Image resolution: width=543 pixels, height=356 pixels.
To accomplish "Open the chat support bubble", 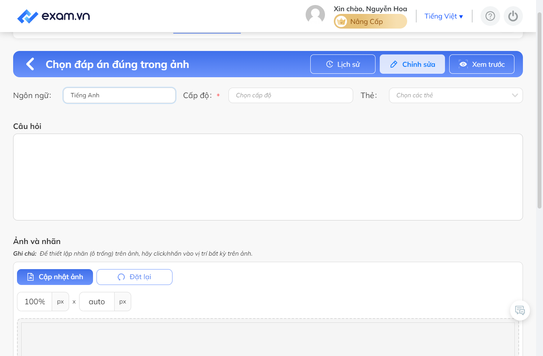I will pyautogui.click(x=520, y=310).
